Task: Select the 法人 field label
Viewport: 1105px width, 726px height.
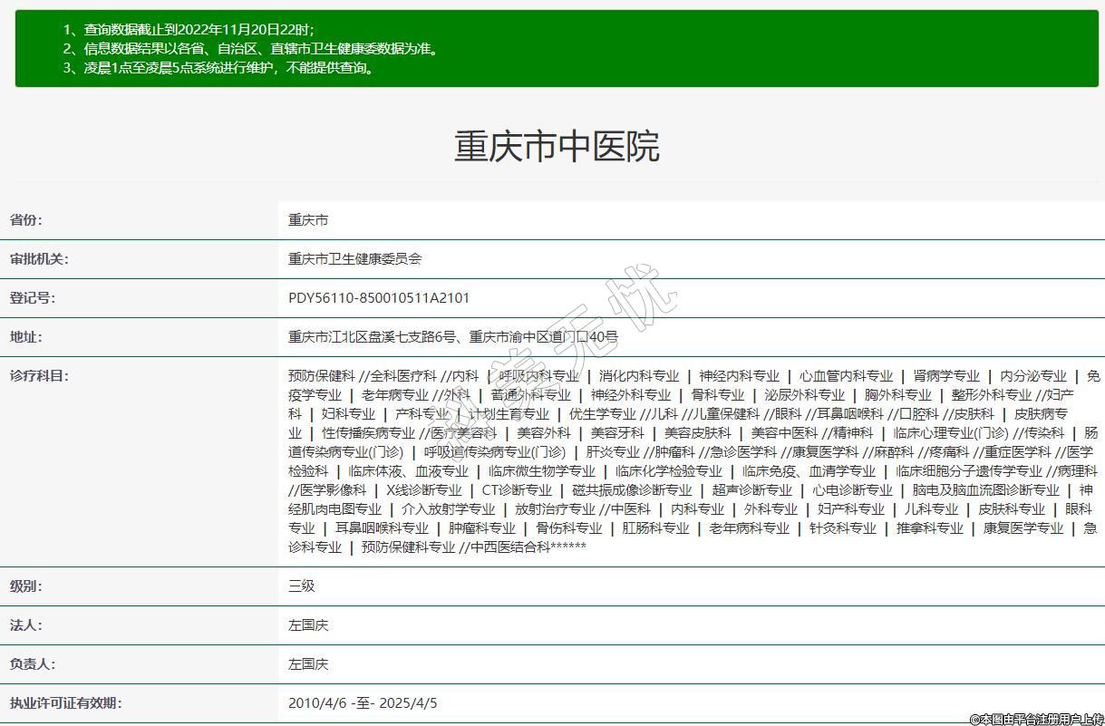Action: click(26, 624)
